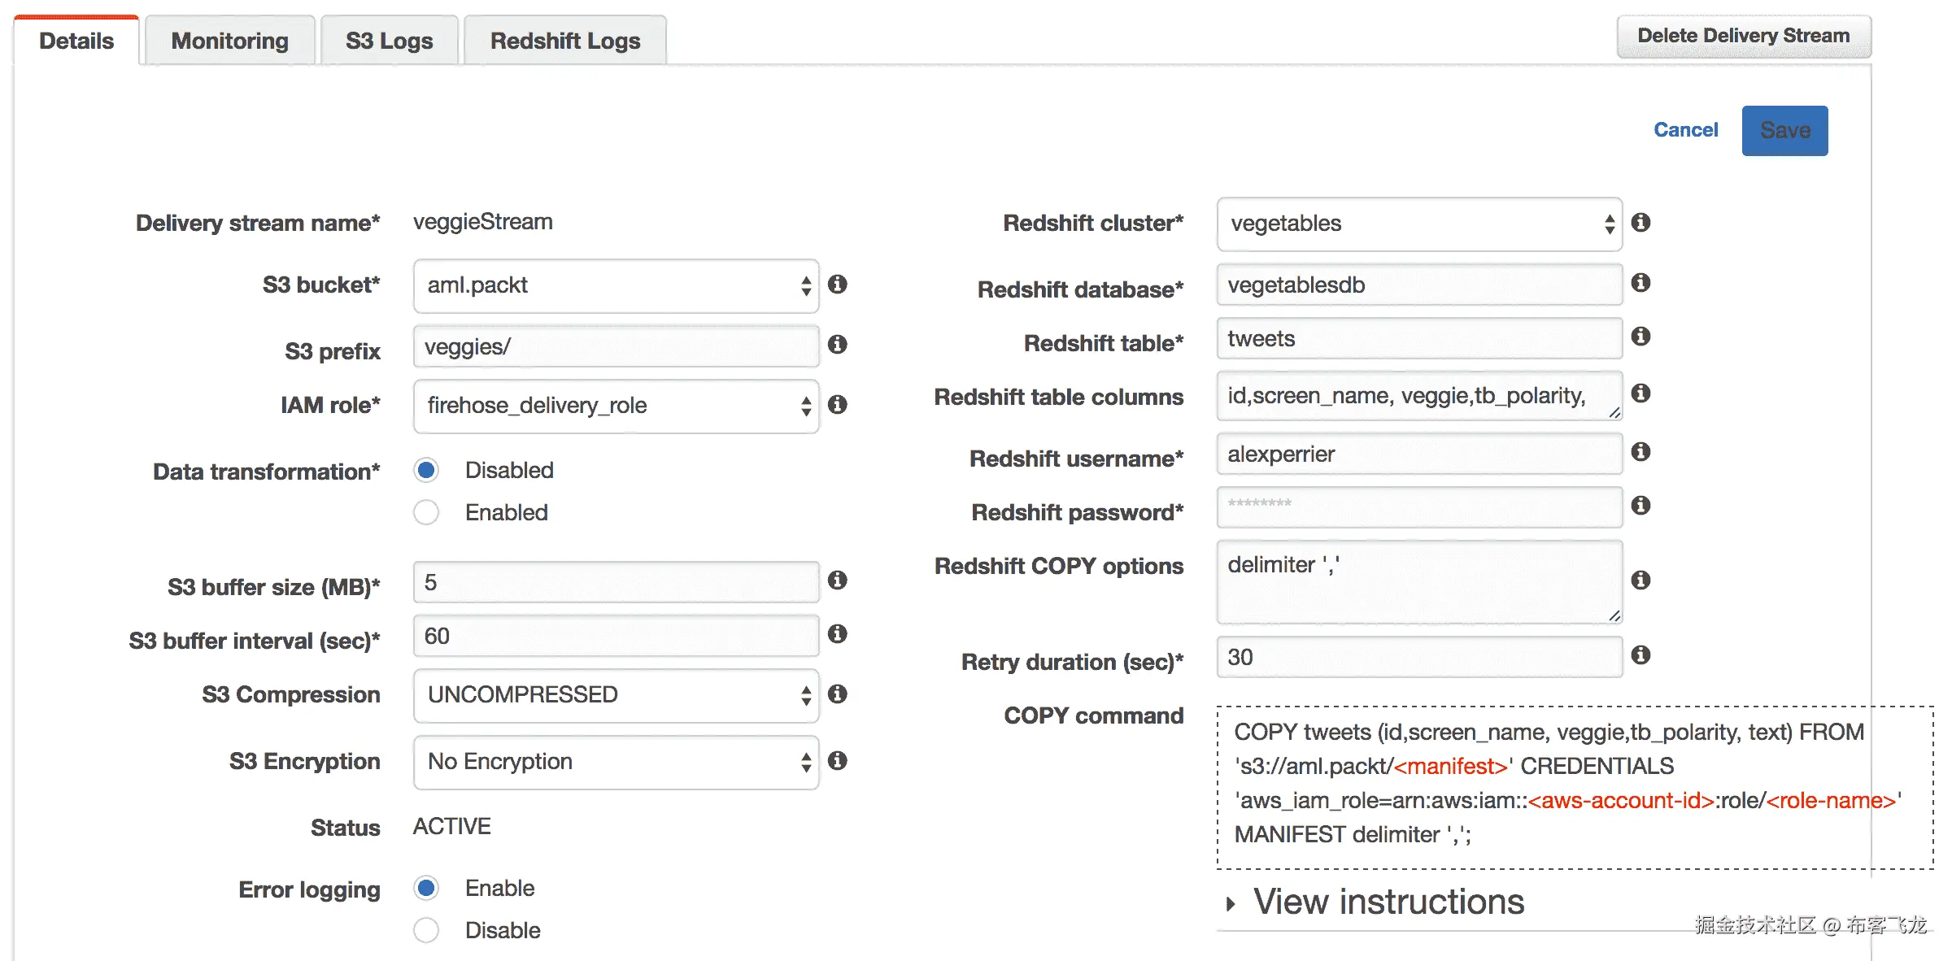Click the Save button
The image size is (1952, 961).
pos(1784,131)
